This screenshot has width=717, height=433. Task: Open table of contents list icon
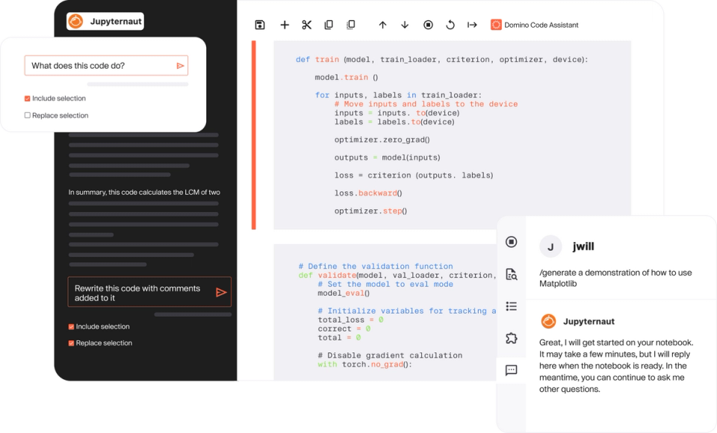click(x=511, y=306)
